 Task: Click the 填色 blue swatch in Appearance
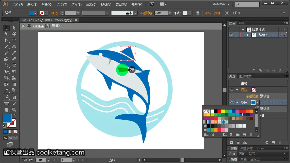[253, 102]
